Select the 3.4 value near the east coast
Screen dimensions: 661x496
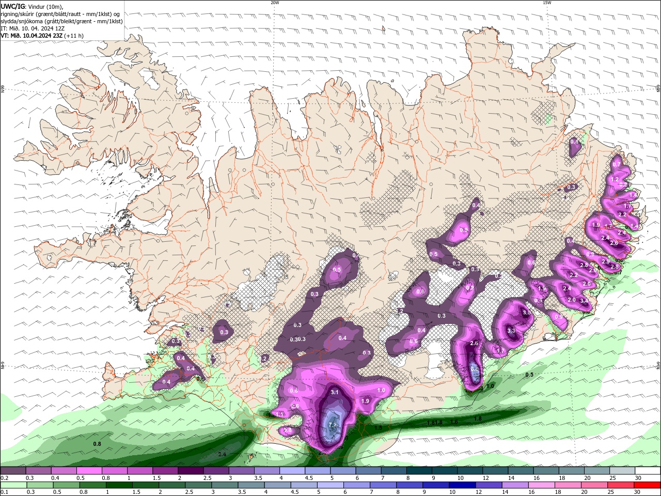[584, 301]
